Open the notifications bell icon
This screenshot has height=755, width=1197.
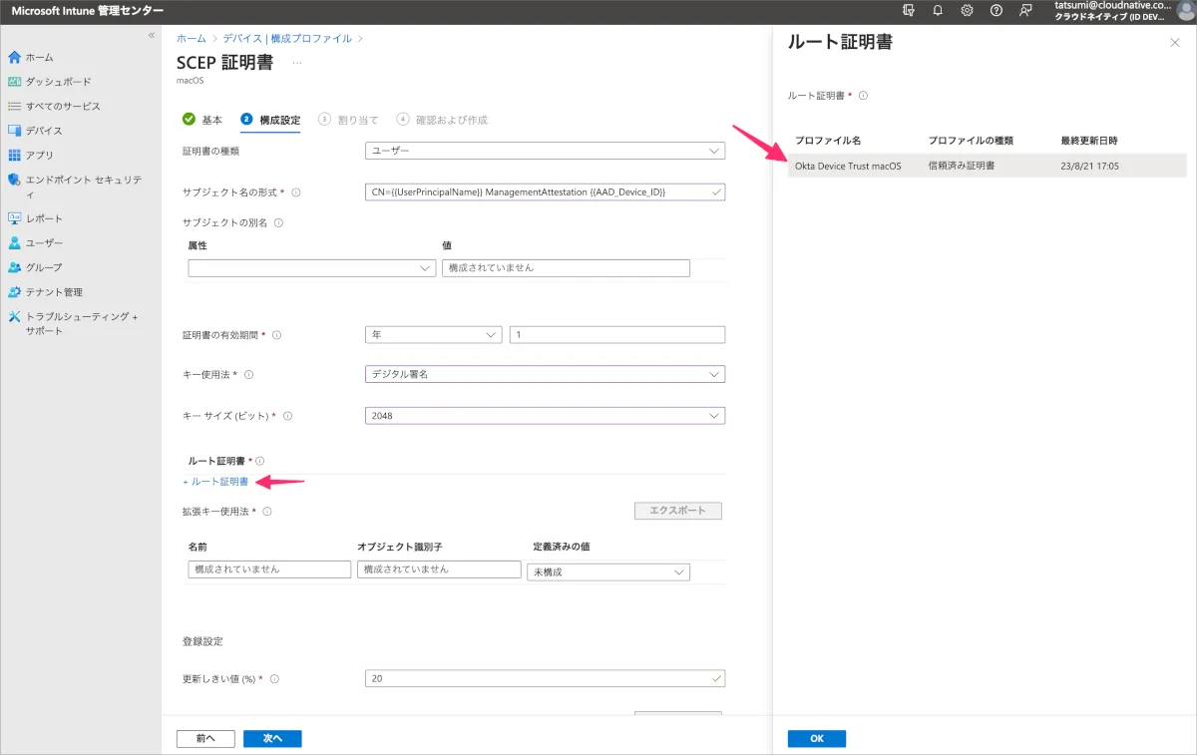pos(938,10)
